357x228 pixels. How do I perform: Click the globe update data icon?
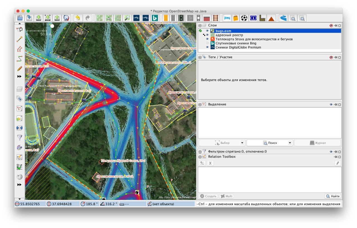tap(66, 18)
